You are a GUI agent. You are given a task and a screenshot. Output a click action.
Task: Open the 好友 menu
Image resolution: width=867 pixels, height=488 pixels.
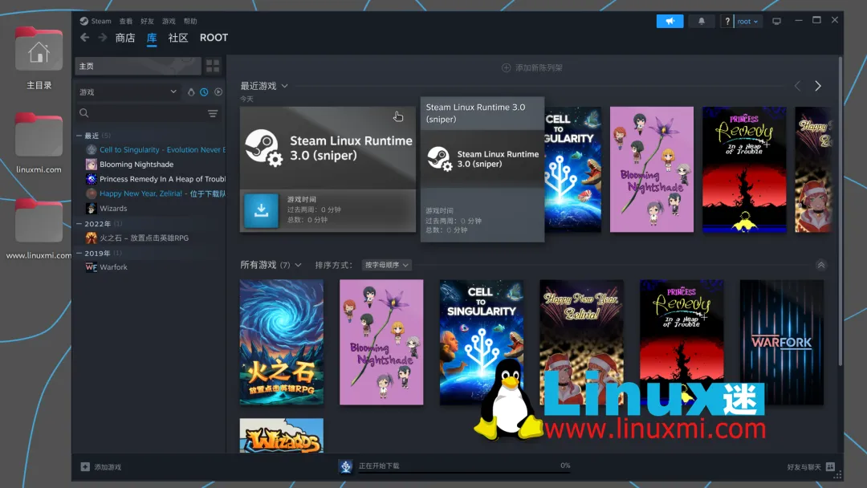[147, 21]
